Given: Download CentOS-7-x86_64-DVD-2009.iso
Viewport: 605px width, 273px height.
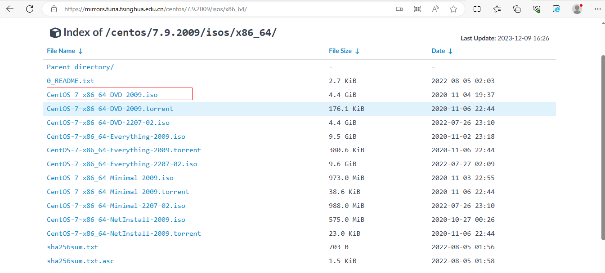Looking at the screenshot, I should pos(102,95).
